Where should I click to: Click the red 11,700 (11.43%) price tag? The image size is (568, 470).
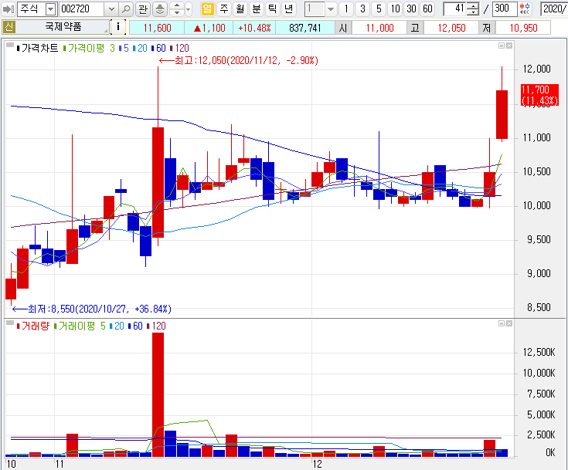click(x=539, y=95)
